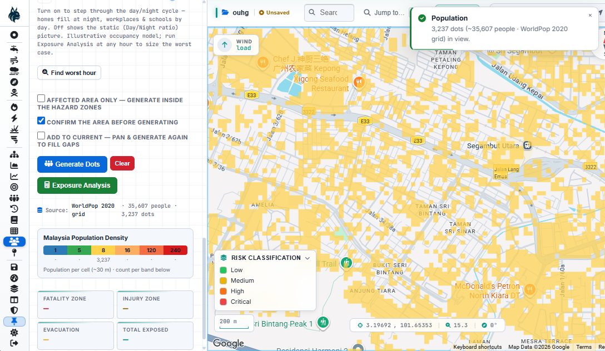
Task: Select the bullseye target tool
Action: pos(14,187)
